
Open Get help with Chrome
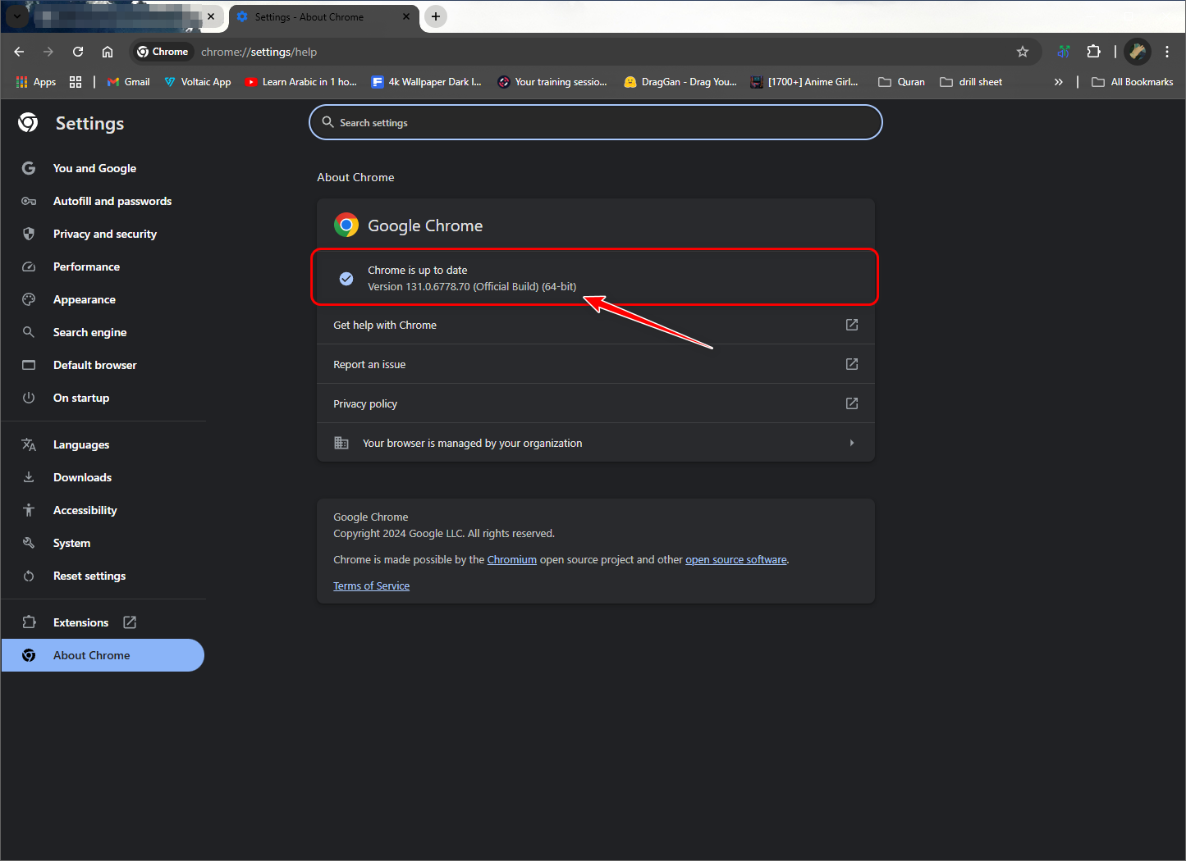coord(596,325)
